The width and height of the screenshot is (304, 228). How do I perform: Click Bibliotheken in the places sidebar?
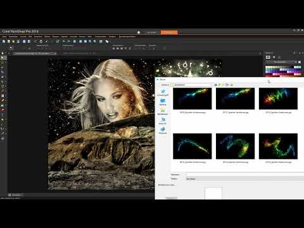(163, 111)
